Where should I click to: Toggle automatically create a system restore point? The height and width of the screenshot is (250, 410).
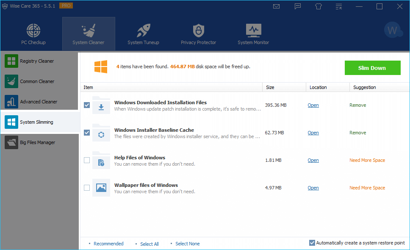[x=312, y=243]
